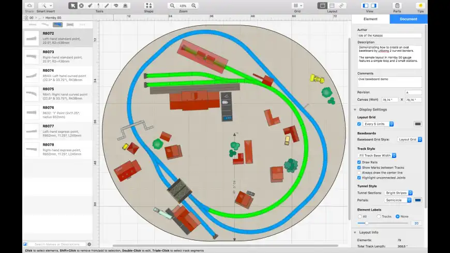
Task: Open the Shape icon in the toolbar
Action: coord(148,6)
